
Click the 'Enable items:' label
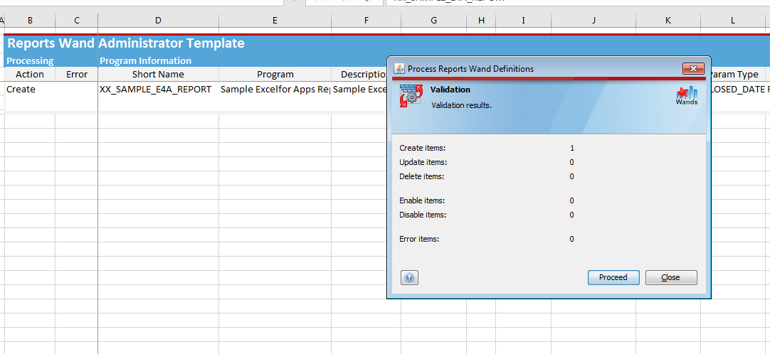[x=422, y=200]
